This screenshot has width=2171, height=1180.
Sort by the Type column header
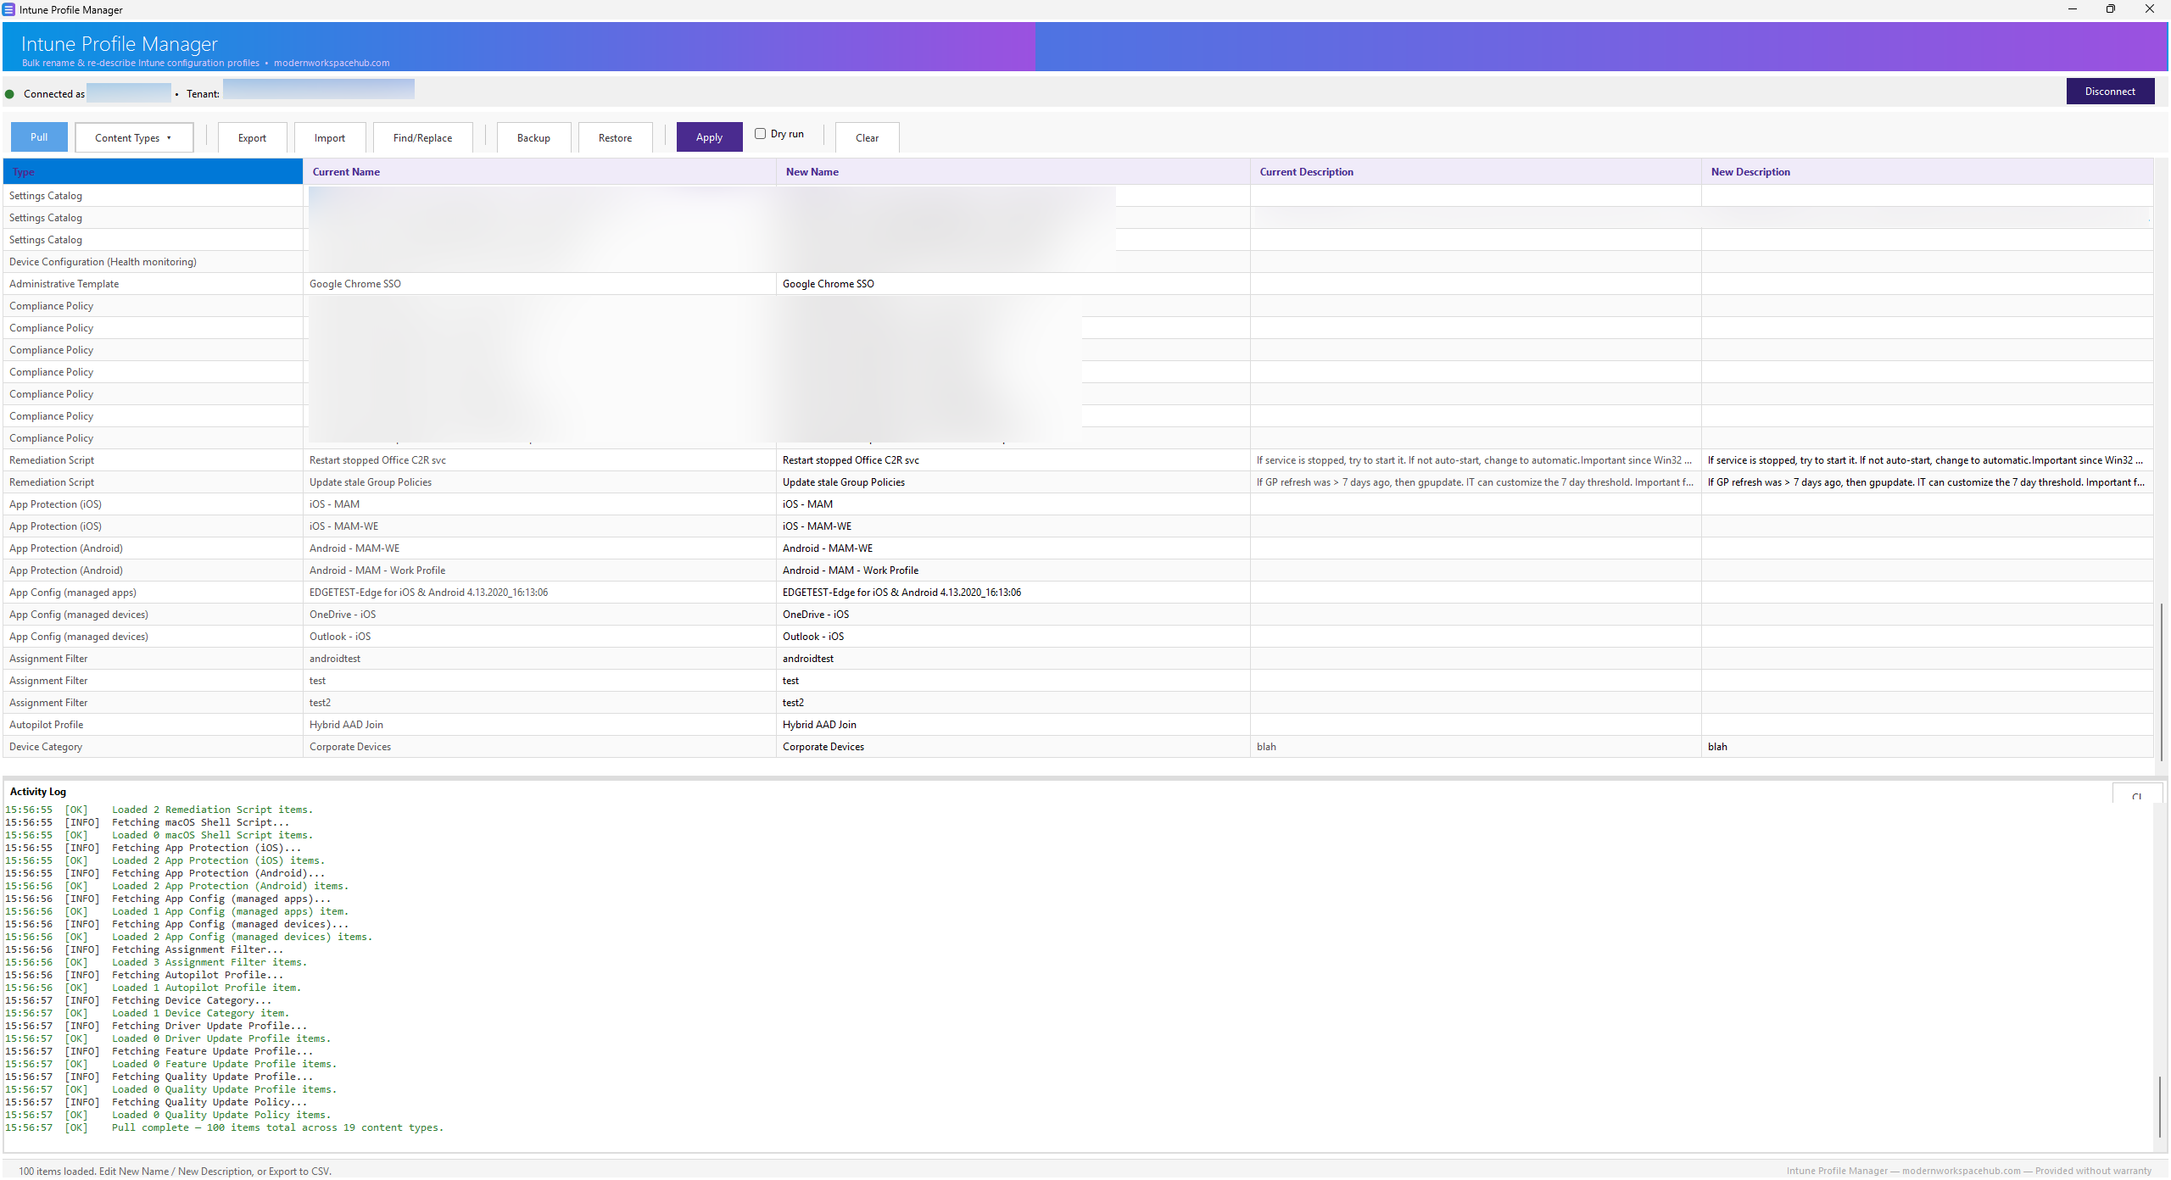tap(153, 172)
